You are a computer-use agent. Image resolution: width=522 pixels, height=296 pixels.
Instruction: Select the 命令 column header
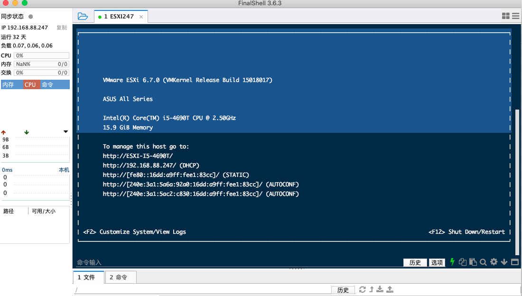point(55,84)
